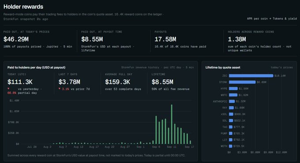
Task: Click the 17.58M payouts value
Action: pyautogui.click(x=165, y=39)
